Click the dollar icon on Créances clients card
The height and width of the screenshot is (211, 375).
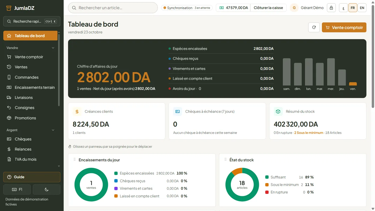[77, 111]
